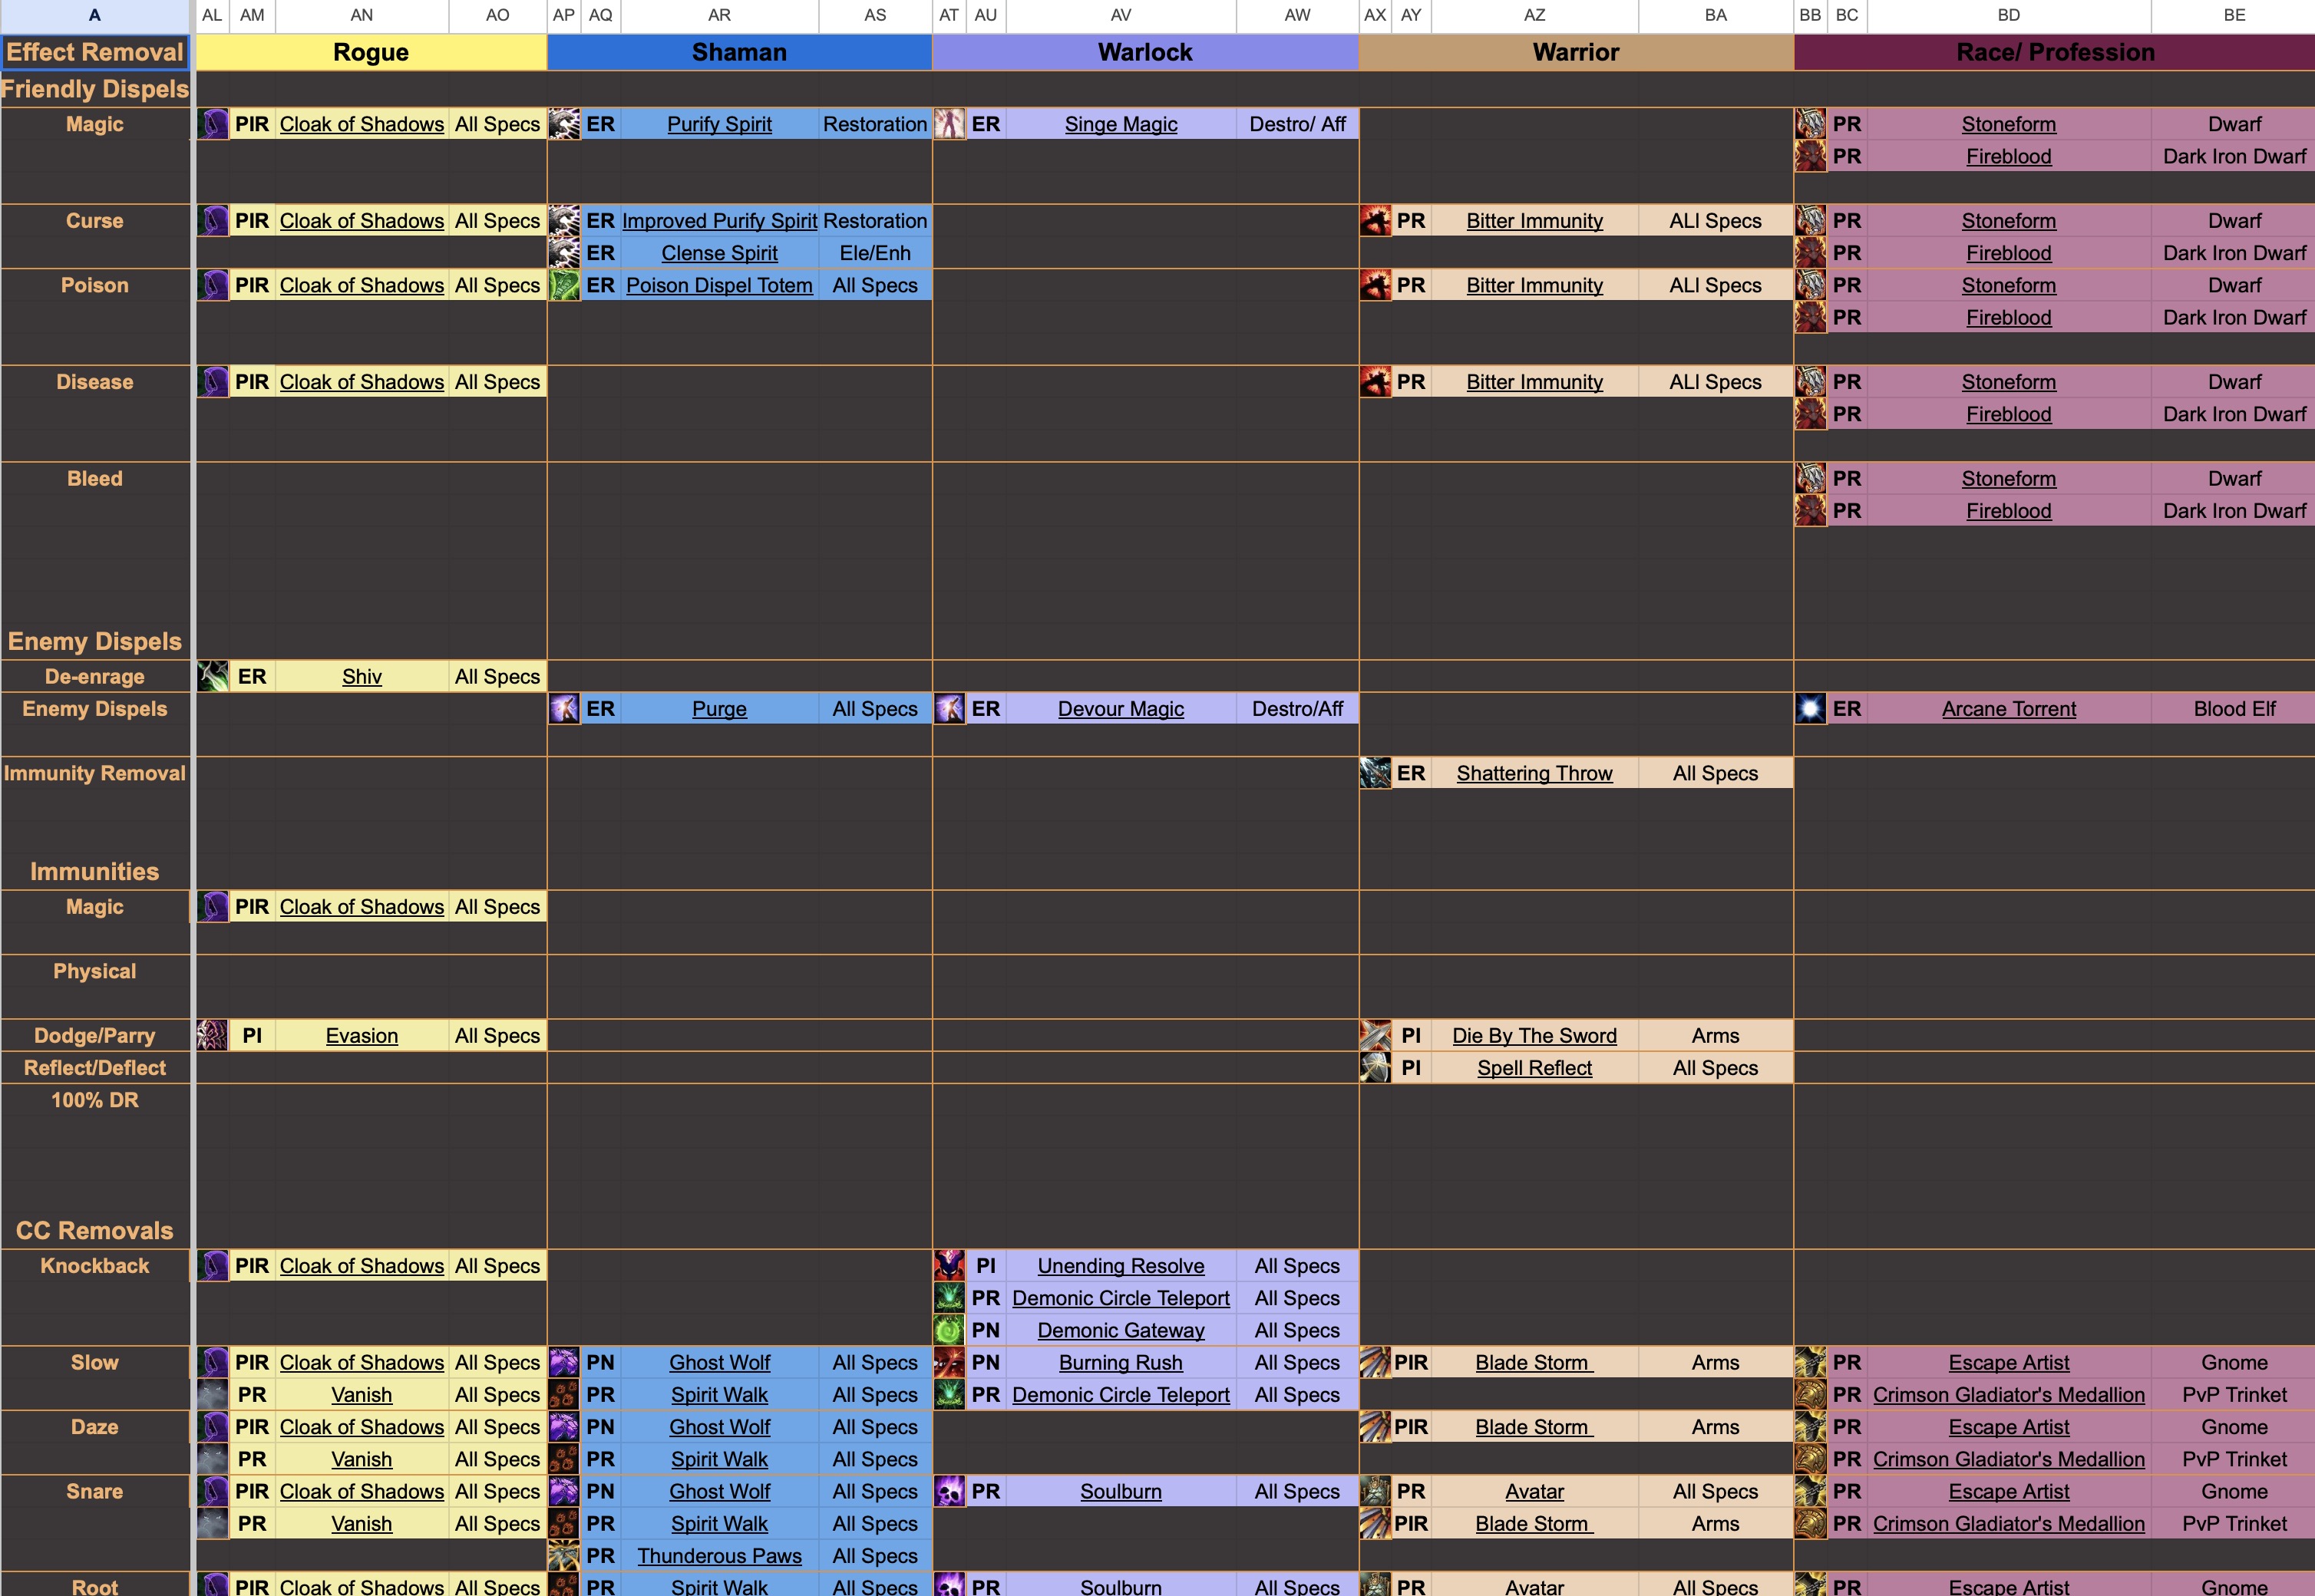Click the Avatar icon in the Snare row

(x=1375, y=1491)
